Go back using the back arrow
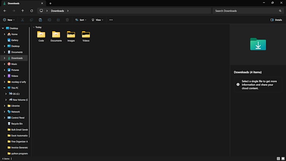This screenshot has height=161, width=286. click(x=5, y=11)
